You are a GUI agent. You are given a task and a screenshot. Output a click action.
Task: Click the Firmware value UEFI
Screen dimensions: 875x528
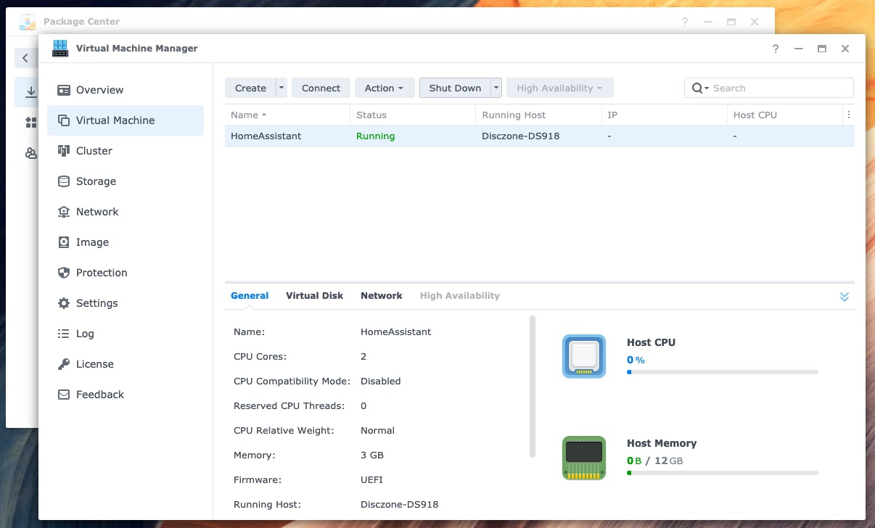(x=371, y=479)
